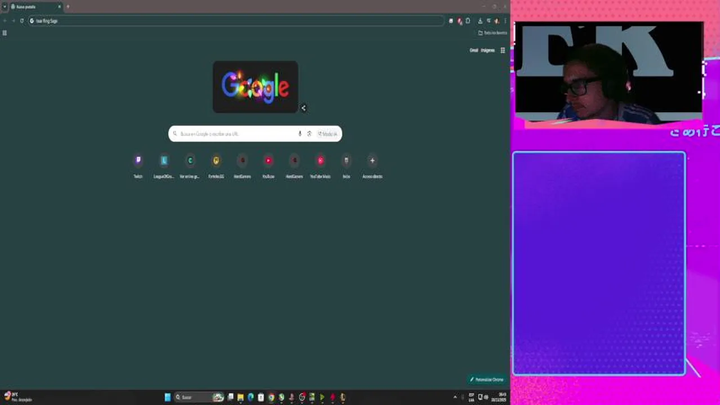
Task: Open the apps shortcut in bookmarks bar
Action: (5, 33)
